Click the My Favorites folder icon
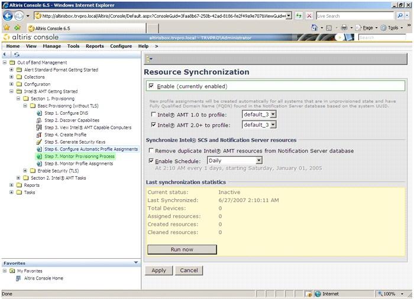The width and height of the screenshot is (414, 299). tap(12, 271)
